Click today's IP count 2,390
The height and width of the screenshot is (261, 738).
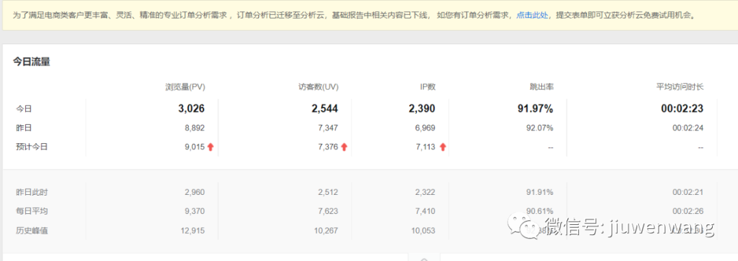pos(422,108)
